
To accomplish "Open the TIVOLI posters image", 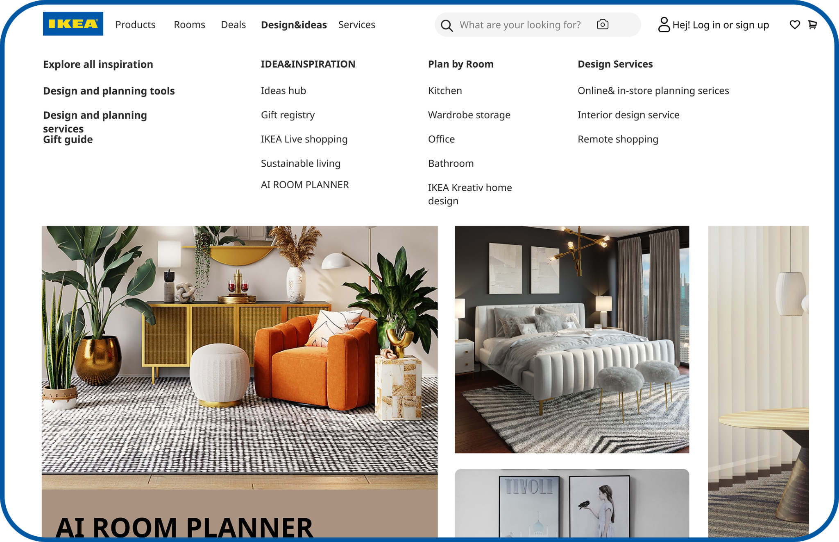I will pyautogui.click(x=572, y=503).
